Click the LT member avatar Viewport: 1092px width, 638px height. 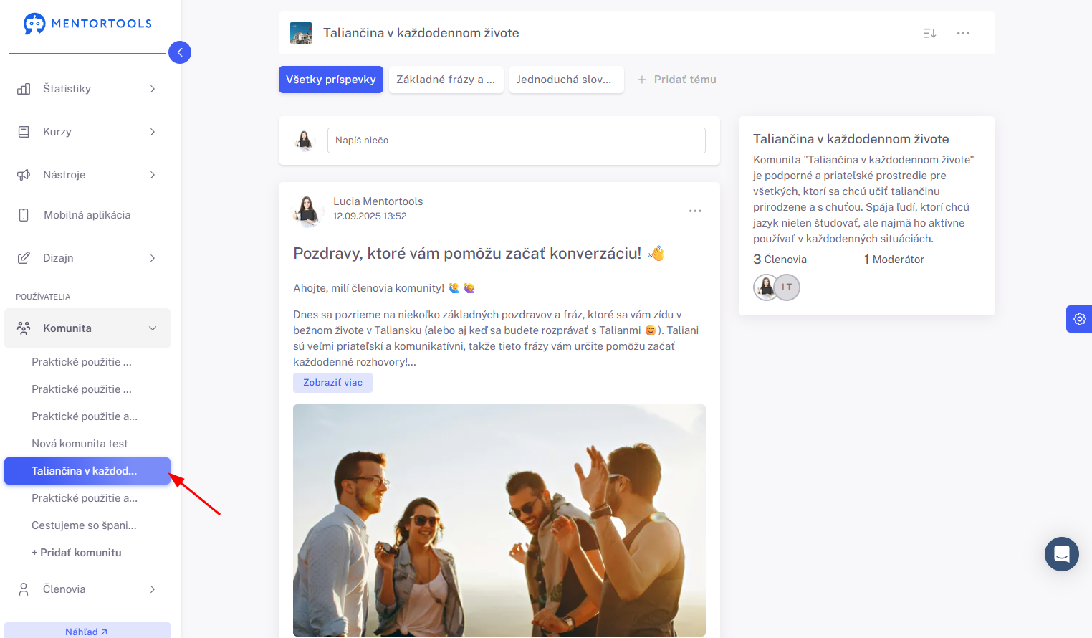[787, 287]
